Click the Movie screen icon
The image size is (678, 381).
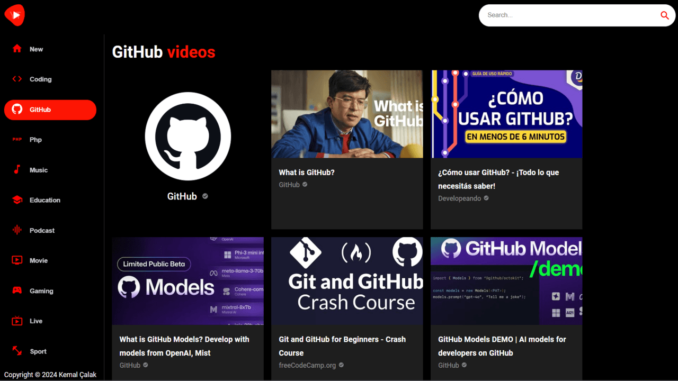(17, 260)
